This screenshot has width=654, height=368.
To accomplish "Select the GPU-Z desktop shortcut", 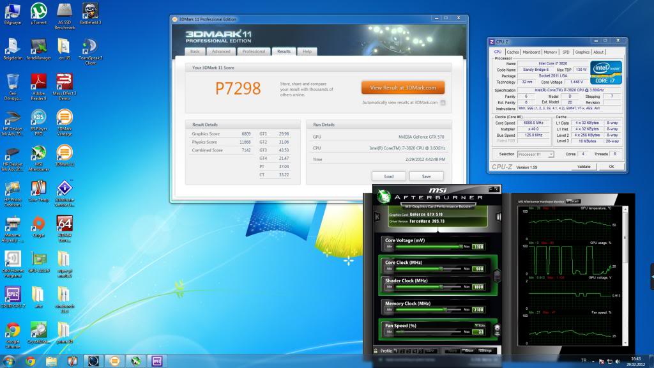I will [x=38, y=262].
